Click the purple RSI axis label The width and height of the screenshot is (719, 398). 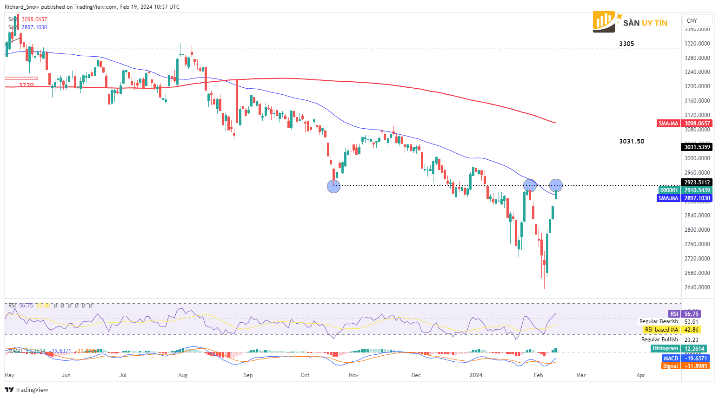click(674, 314)
